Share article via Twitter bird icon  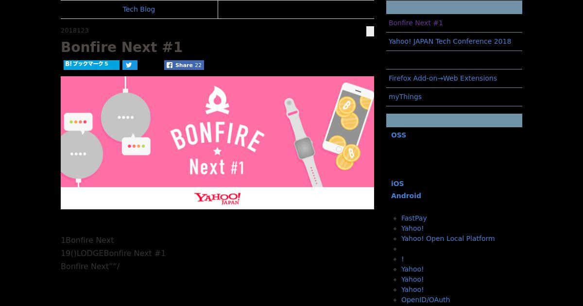(x=130, y=65)
